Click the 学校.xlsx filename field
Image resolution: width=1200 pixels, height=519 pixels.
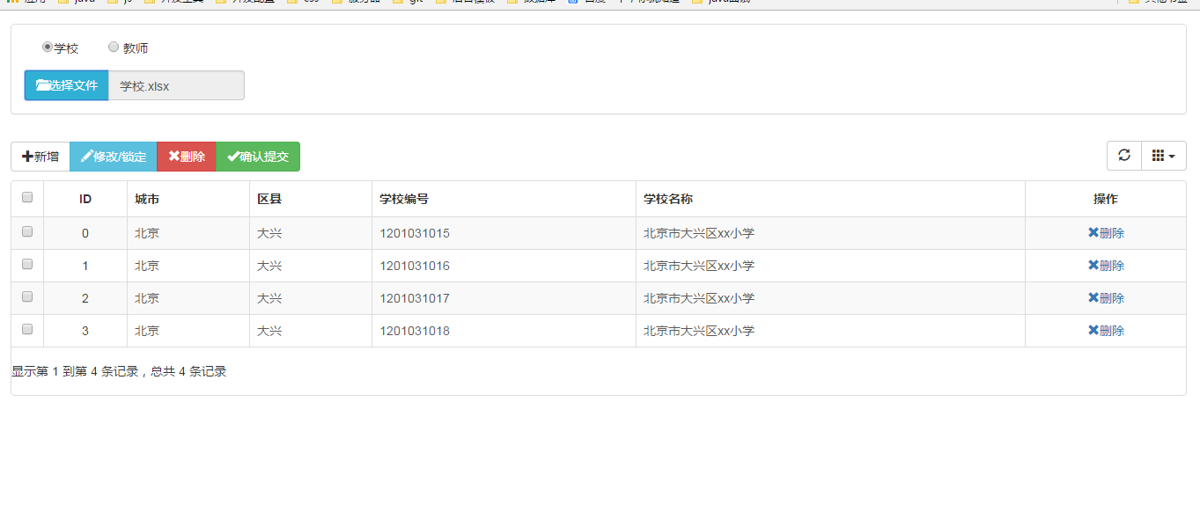coord(176,85)
